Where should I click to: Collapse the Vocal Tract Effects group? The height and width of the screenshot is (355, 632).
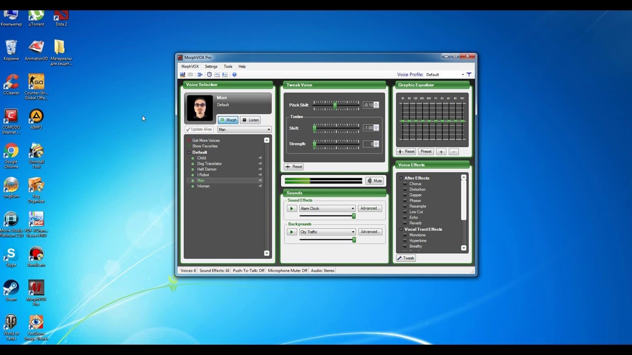(401, 229)
